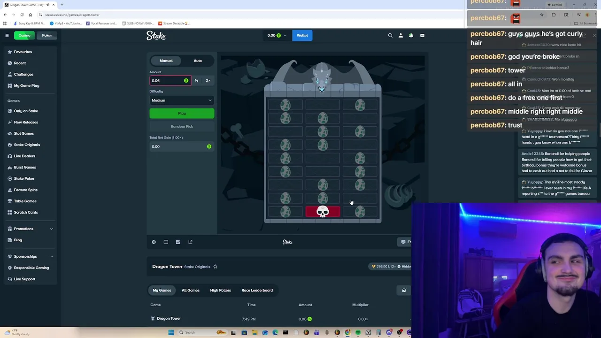This screenshot has width=601, height=338.
Task: Open the balance currency dropdown
Action: pos(277,35)
